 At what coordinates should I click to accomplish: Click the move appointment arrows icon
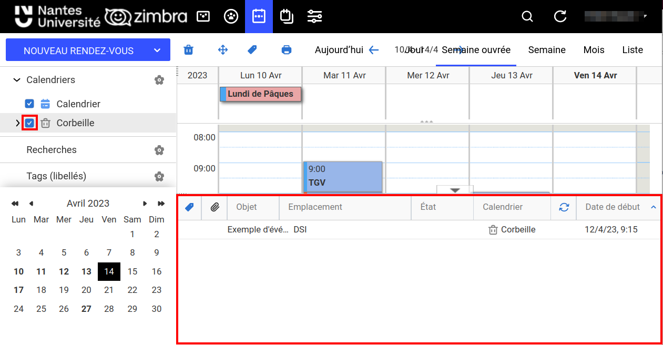222,49
